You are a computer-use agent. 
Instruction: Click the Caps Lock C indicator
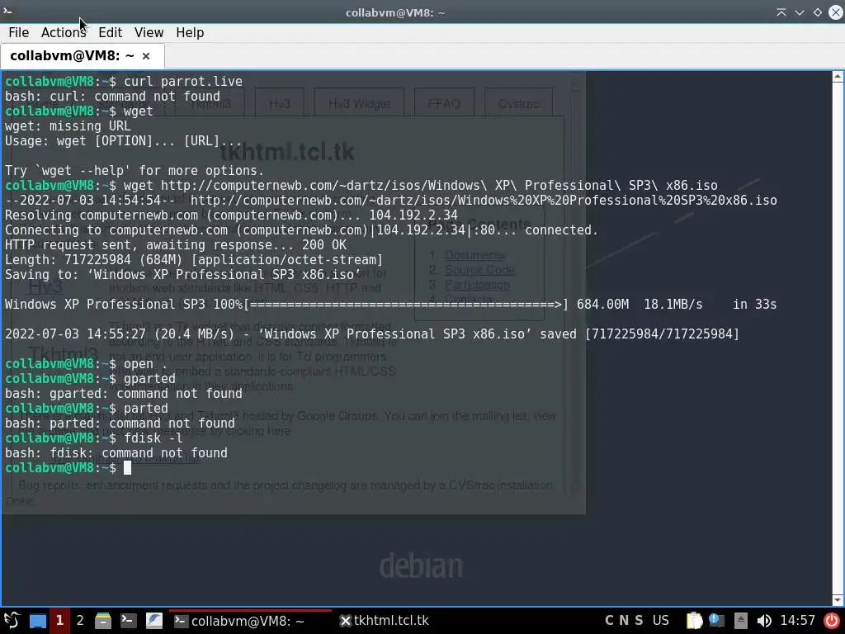610,621
